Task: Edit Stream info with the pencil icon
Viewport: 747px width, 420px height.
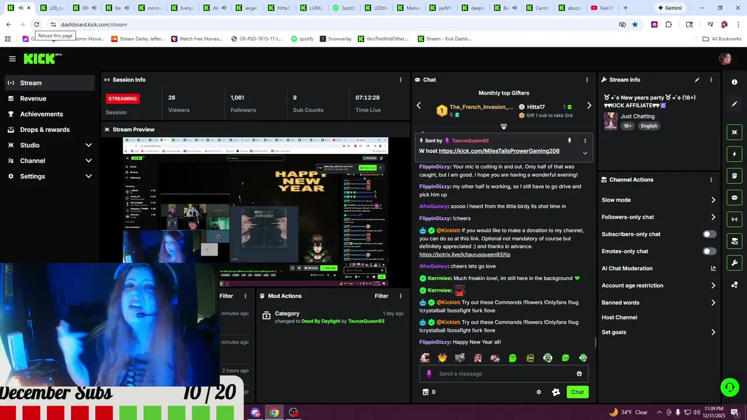Action: click(697, 80)
